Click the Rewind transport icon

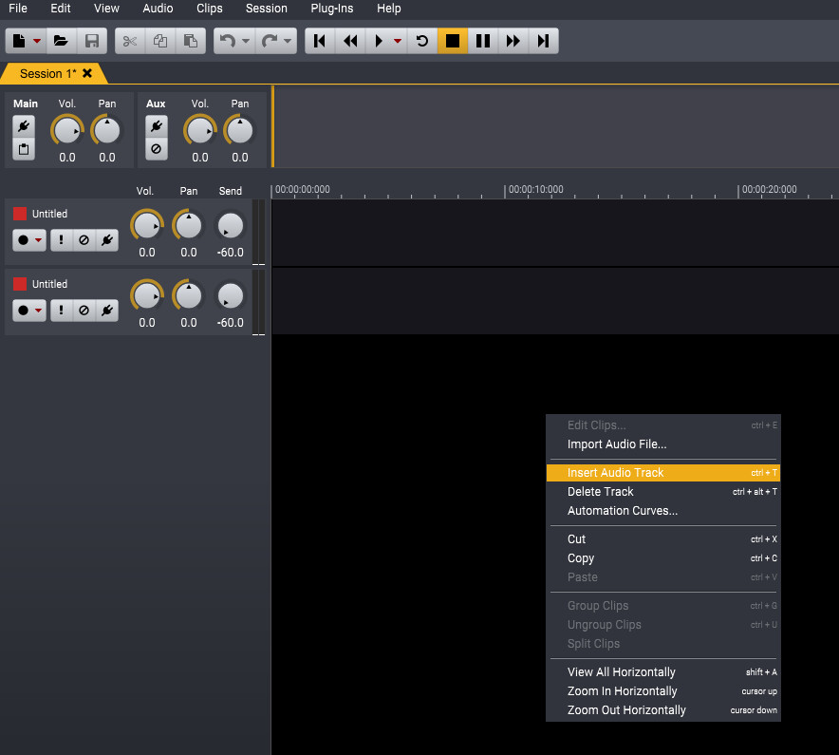[350, 41]
